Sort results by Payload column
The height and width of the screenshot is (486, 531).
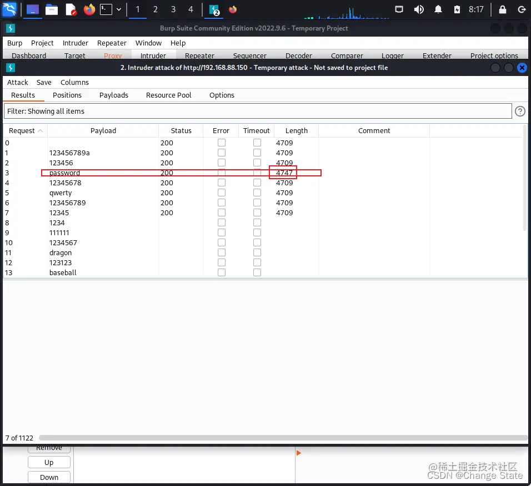pos(103,130)
